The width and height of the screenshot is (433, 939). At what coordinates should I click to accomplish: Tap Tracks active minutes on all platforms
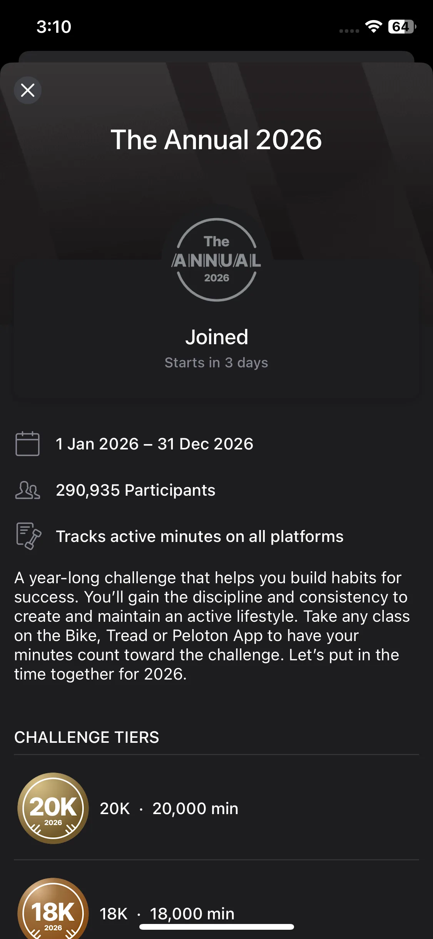pos(199,537)
